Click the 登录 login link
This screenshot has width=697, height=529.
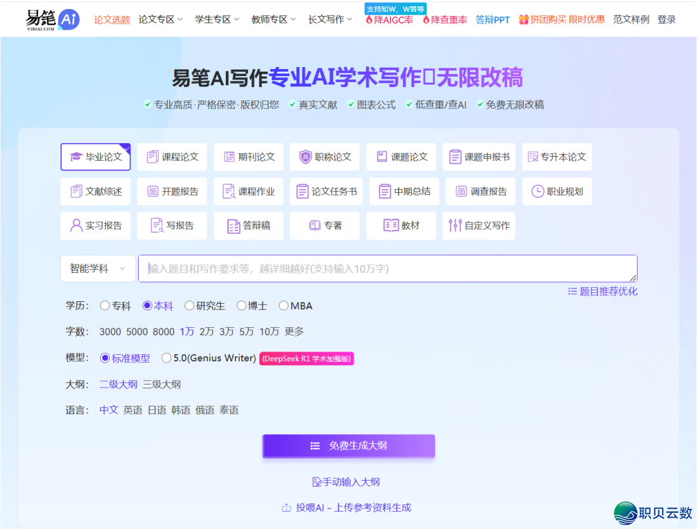[667, 19]
